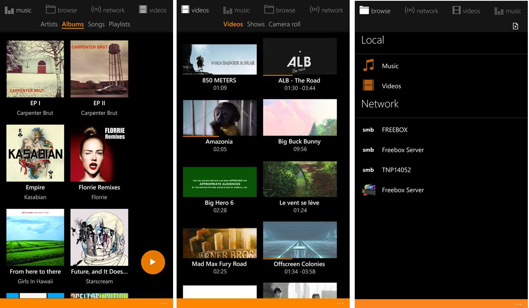
Task: Open Camera roll section
Action: (x=284, y=24)
